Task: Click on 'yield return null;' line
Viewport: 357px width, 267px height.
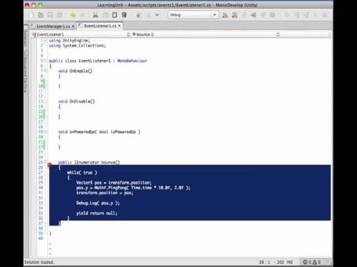Action: click(x=97, y=213)
